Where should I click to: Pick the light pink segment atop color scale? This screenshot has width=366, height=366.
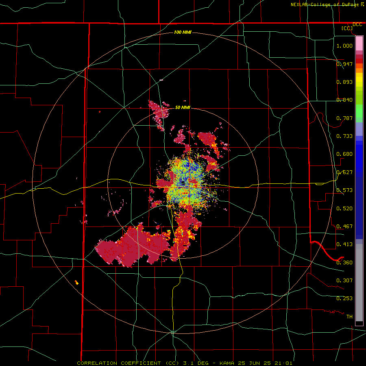tap(359, 43)
